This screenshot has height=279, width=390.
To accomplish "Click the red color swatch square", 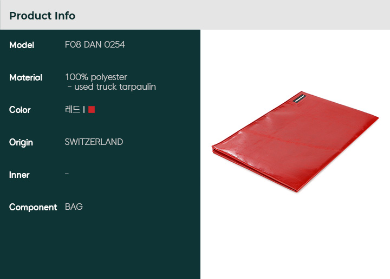I will tap(92, 109).
